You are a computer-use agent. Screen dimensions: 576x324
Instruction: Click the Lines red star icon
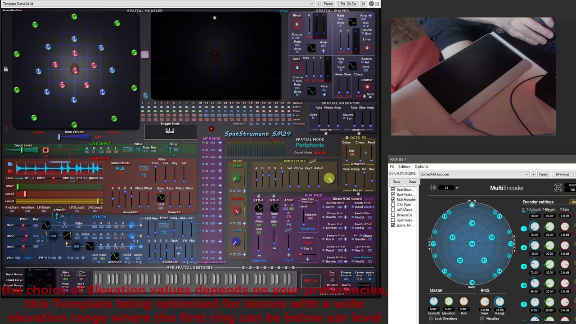(x=367, y=48)
